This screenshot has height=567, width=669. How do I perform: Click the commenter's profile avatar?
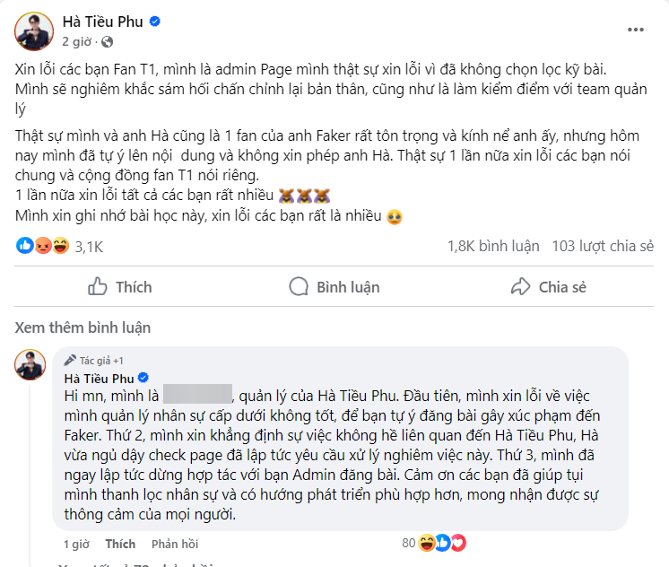point(30,364)
